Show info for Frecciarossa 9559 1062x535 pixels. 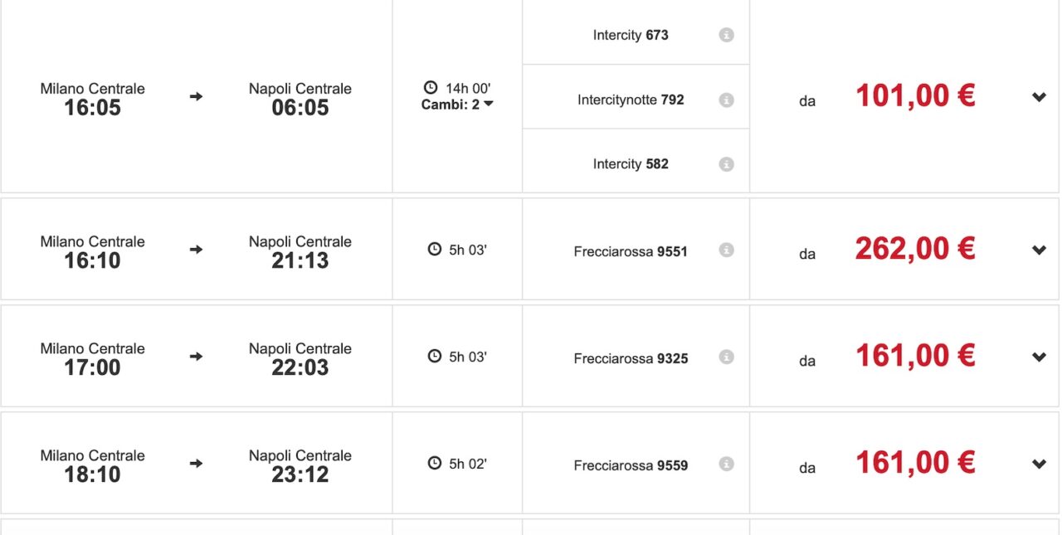[726, 464]
